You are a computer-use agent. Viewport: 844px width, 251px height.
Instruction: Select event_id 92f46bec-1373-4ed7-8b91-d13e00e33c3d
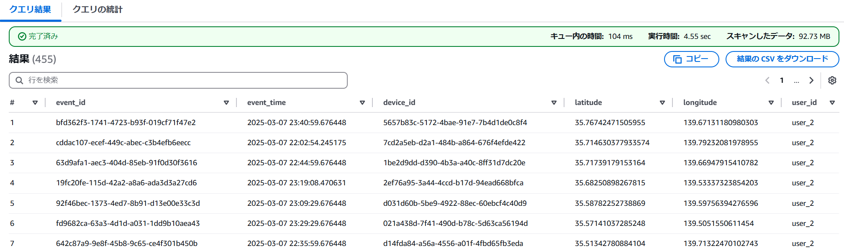point(128,203)
